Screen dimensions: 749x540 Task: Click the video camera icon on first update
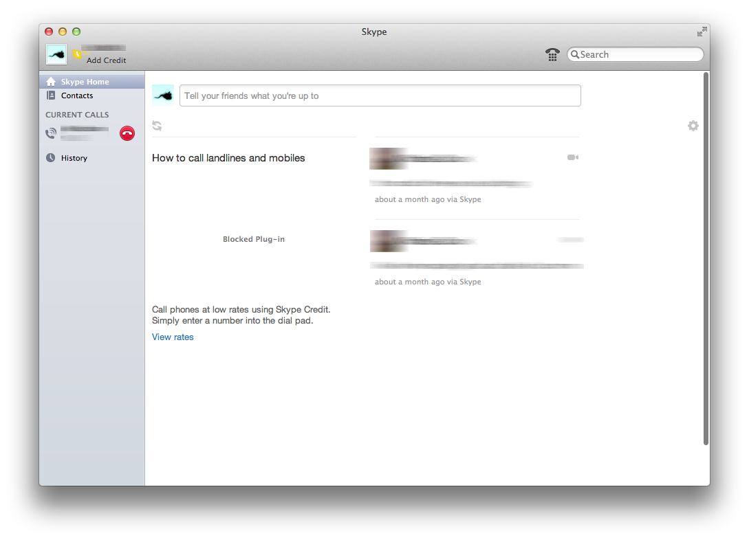(573, 157)
